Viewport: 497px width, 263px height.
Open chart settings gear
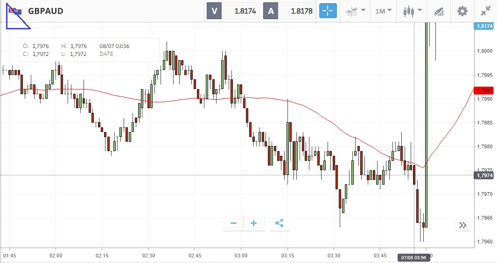(x=462, y=11)
